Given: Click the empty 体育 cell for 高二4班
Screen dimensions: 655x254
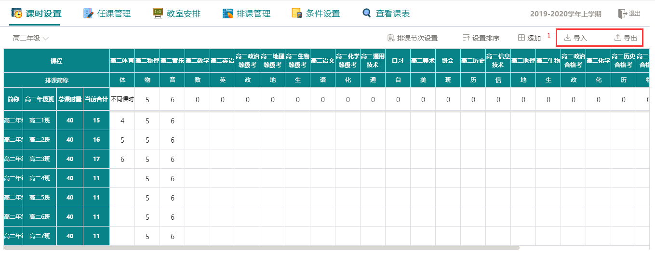Looking at the screenshot, I should coord(122,178).
